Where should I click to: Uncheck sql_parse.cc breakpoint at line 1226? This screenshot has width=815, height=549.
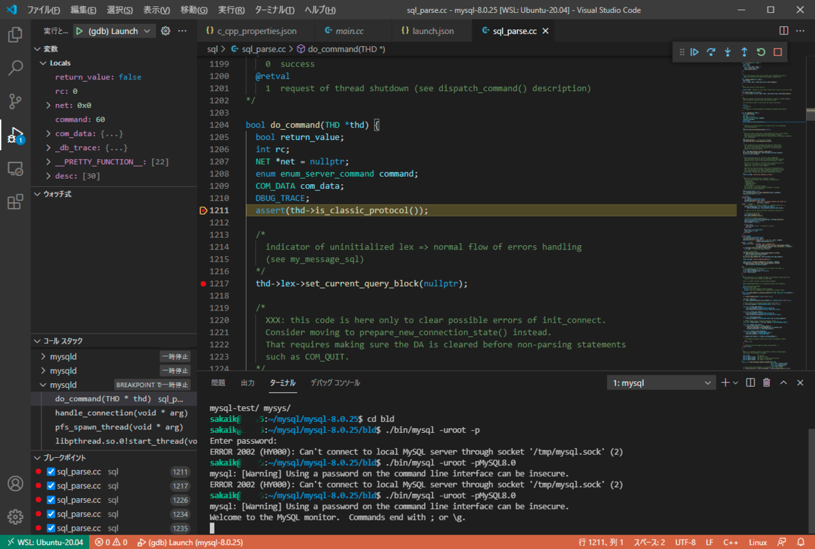click(51, 500)
